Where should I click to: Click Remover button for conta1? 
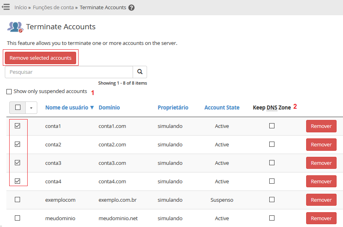coord(321,126)
